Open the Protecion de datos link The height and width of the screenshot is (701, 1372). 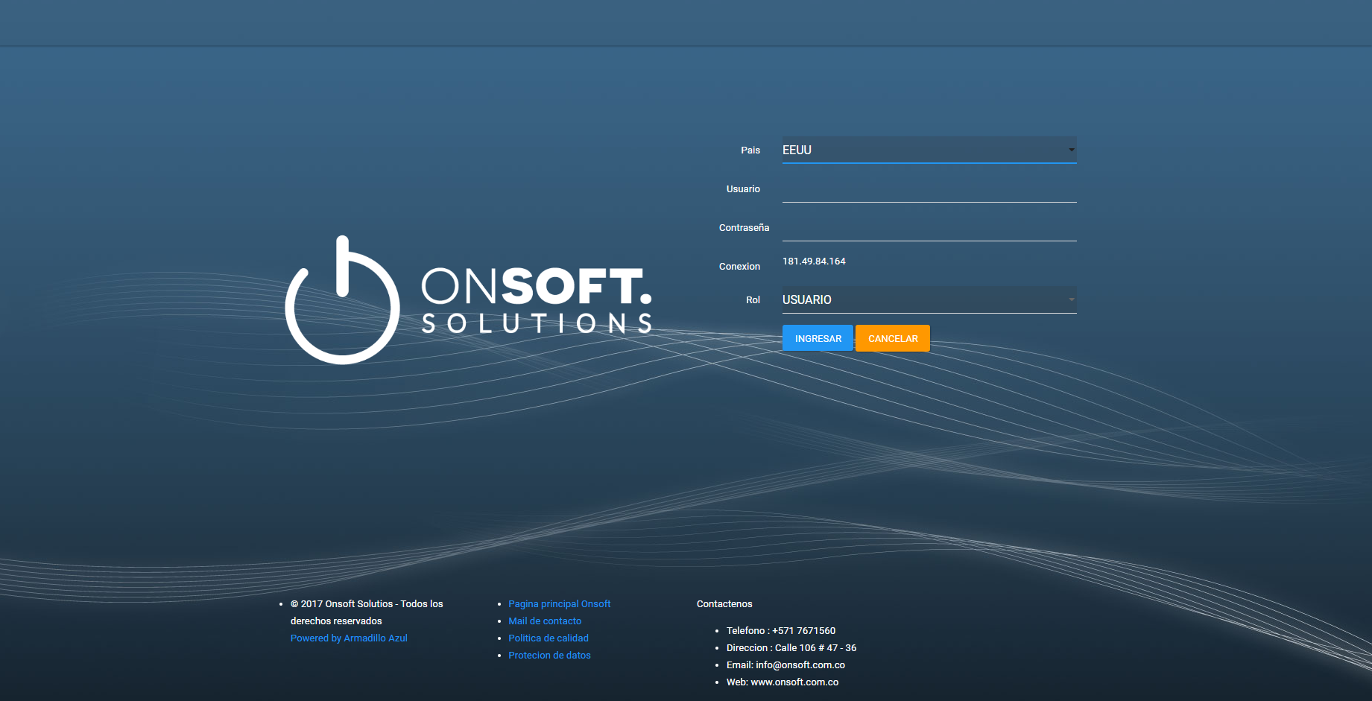(549, 656)
